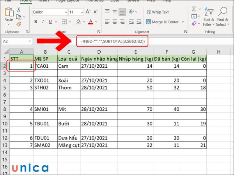Click Clear eraser icon
The image size is (234, 175).
(194, 23)
